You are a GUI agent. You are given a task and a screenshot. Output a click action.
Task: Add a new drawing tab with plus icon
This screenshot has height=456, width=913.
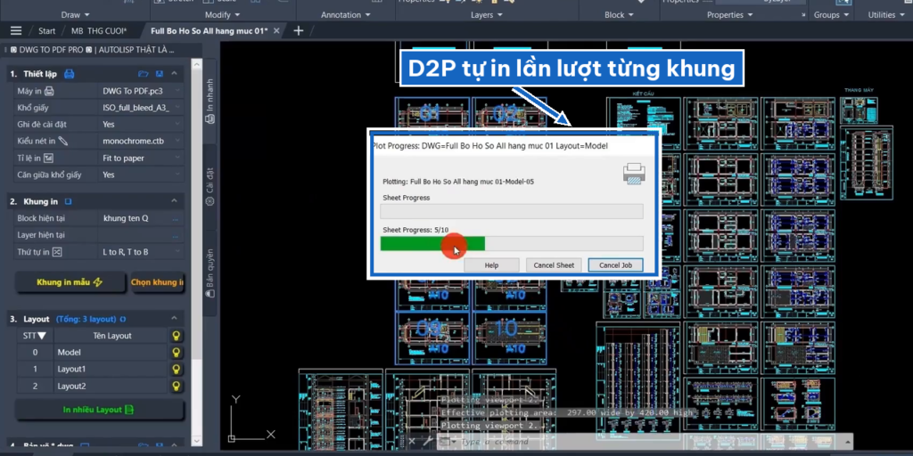[x=298, y=31]
